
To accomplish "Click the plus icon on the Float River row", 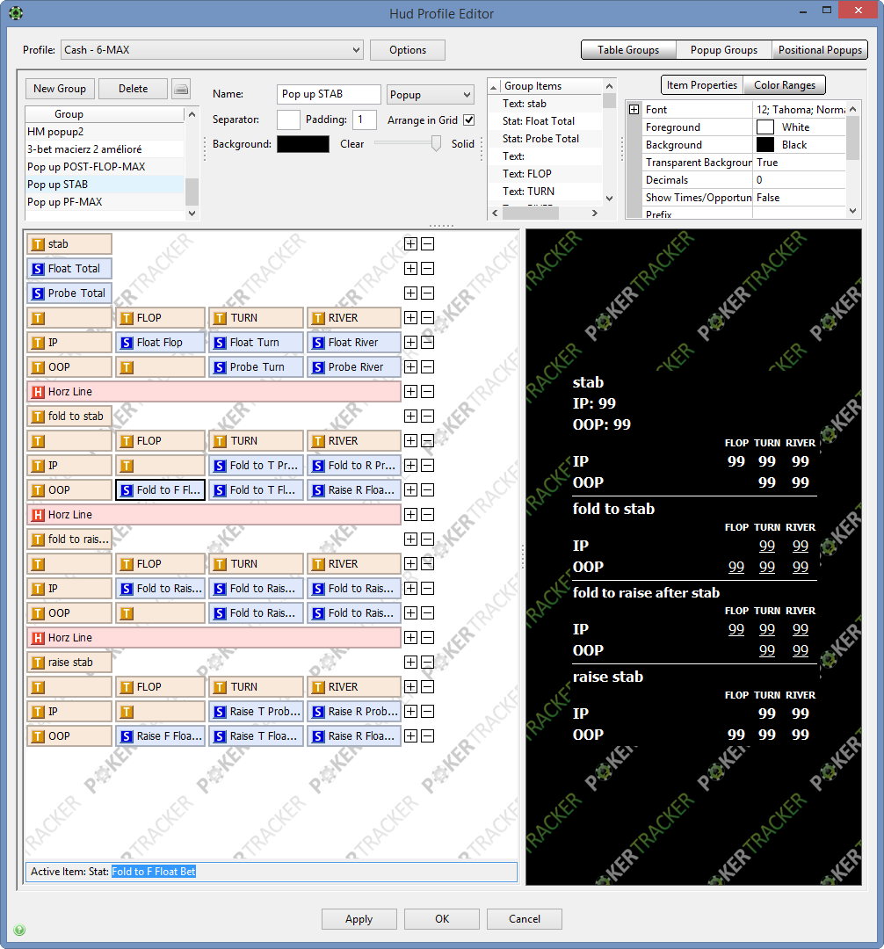I will 411,343.
